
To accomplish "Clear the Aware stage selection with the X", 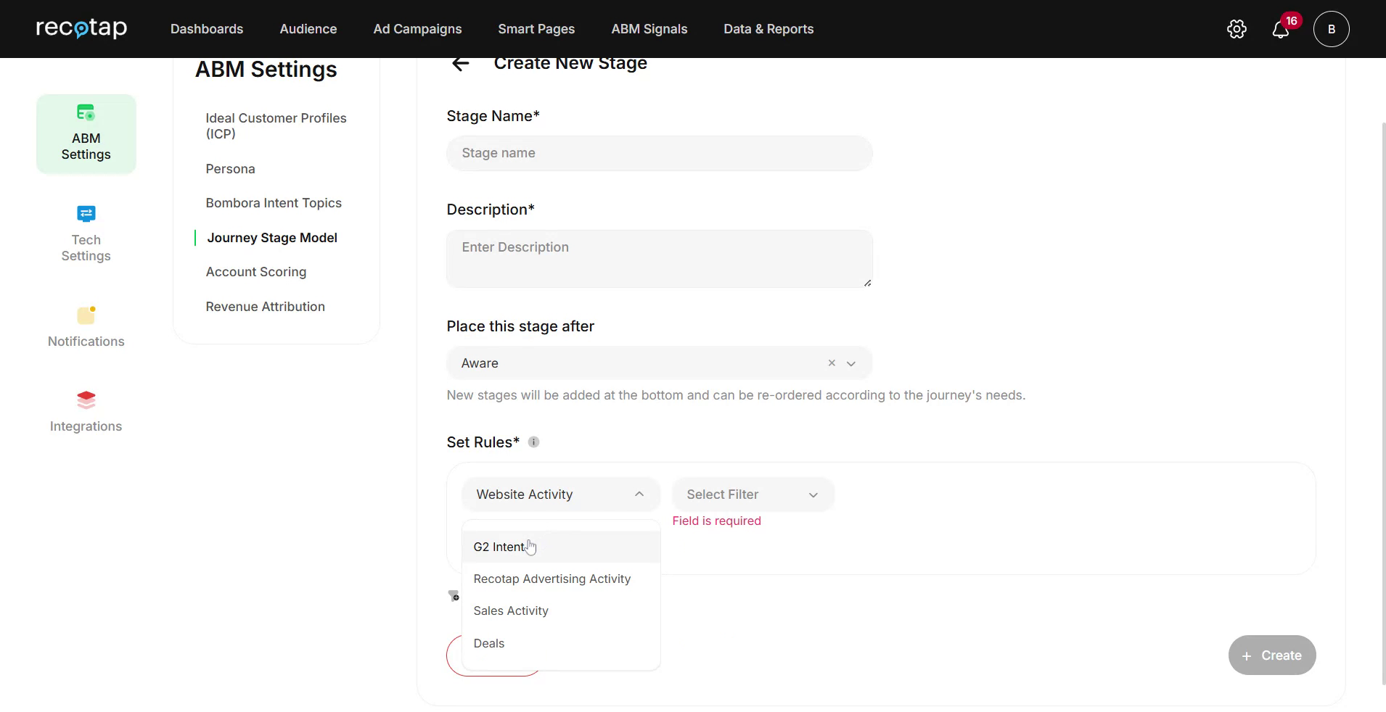I will (831, 363).
